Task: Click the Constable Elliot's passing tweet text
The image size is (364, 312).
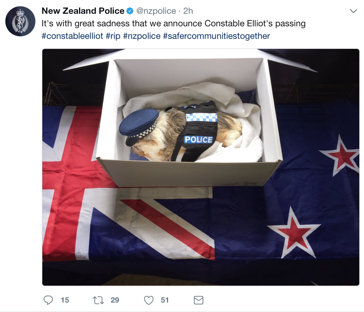Action: tap(174, 23)
